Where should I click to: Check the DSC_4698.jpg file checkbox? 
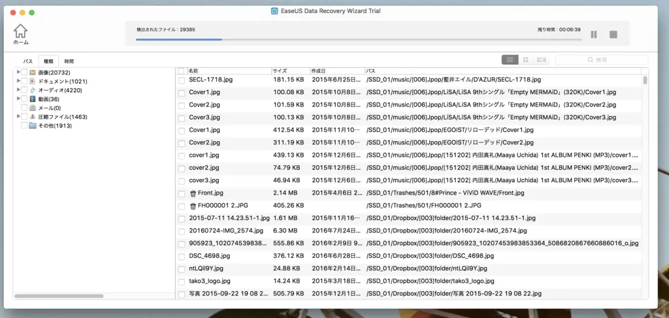pos(182,257)
